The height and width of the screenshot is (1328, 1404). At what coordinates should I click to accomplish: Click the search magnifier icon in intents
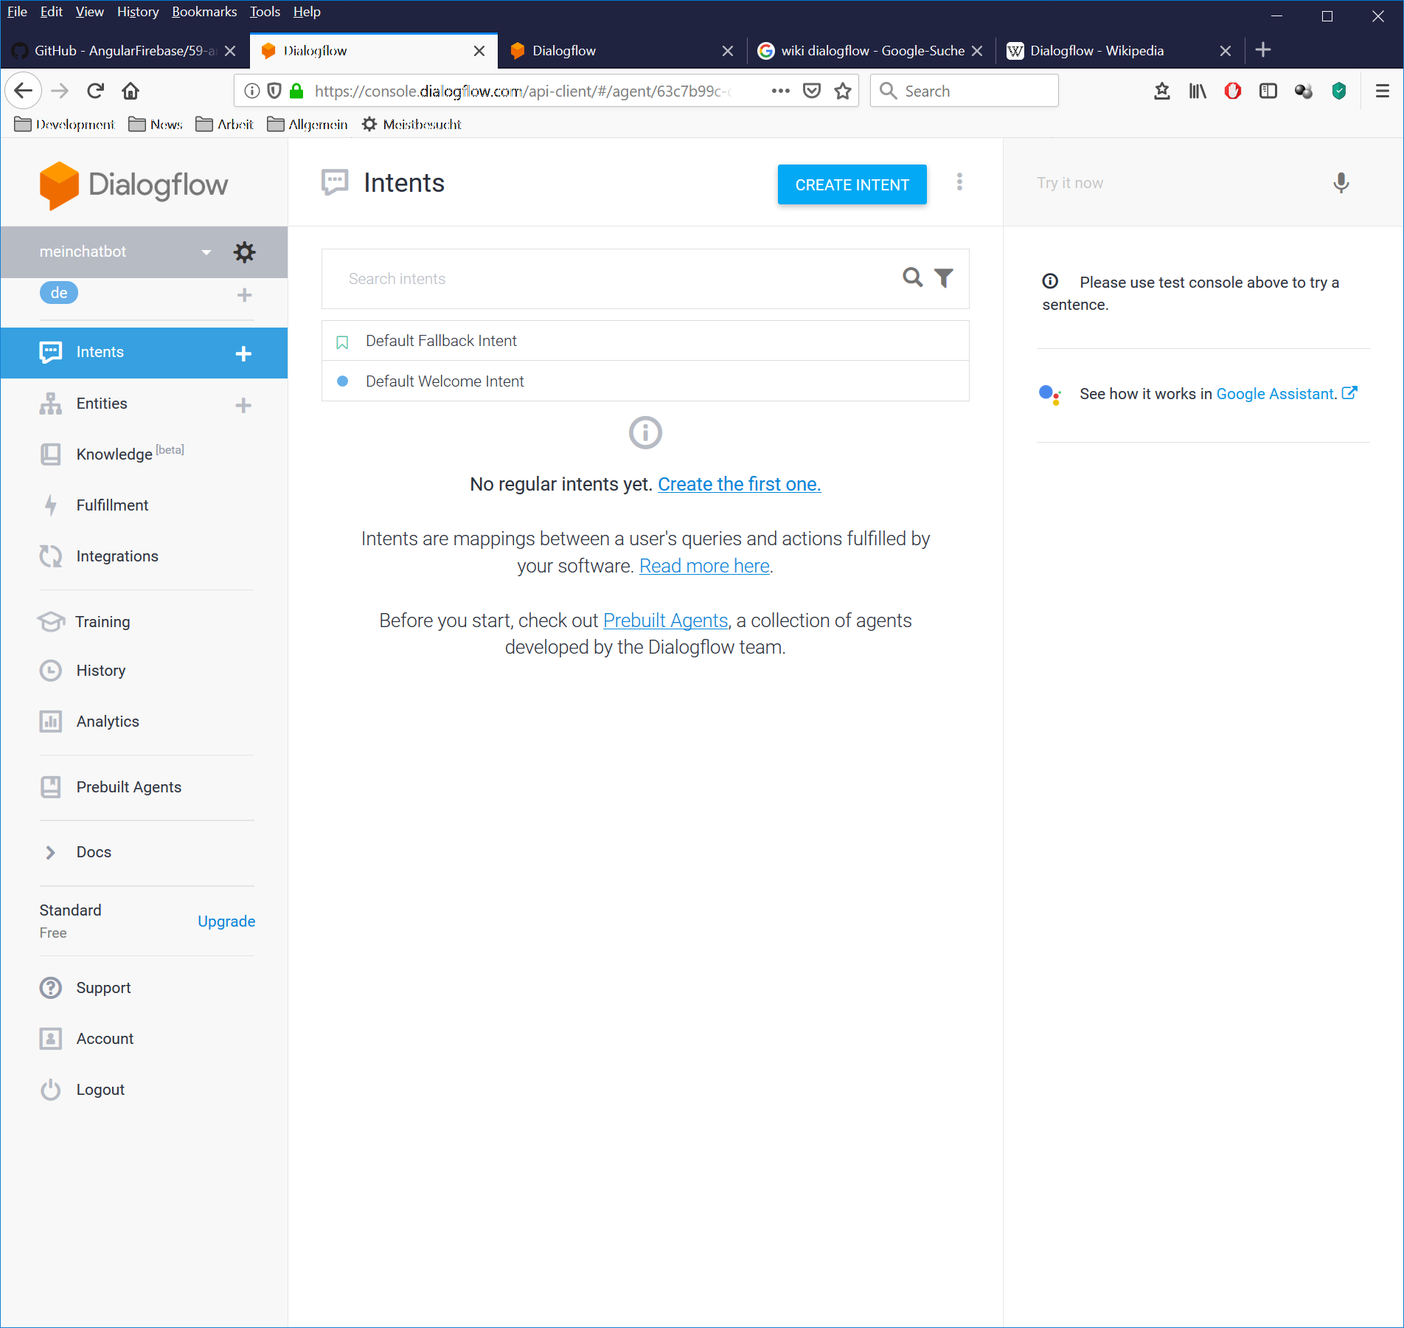[913, 277]
